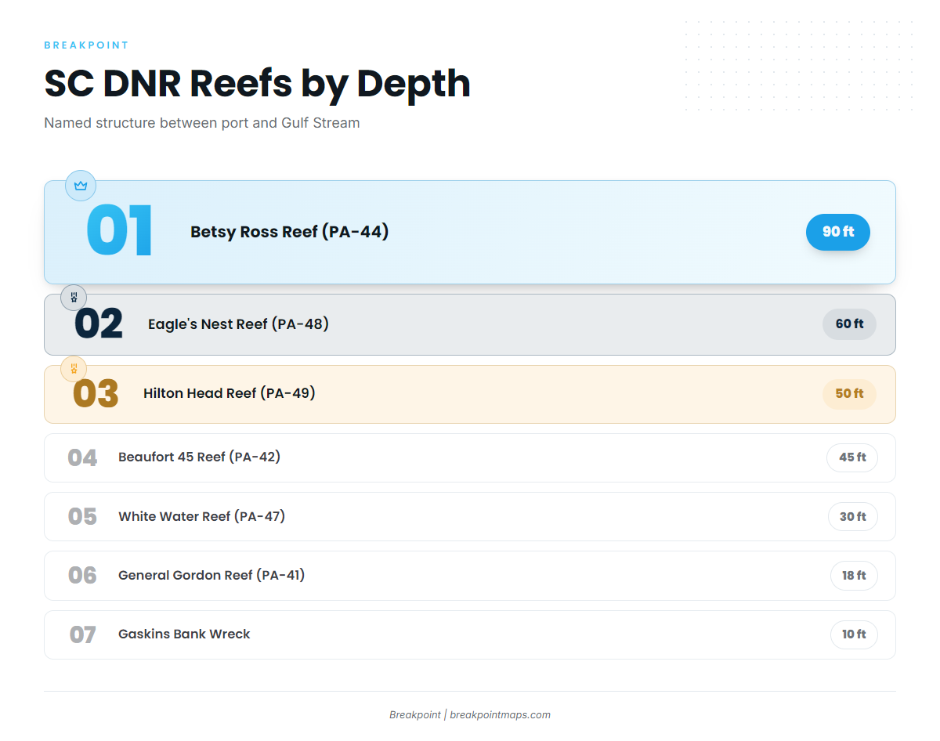This screenshot has width=940, height=741.
Task: Click the crown icon on first-place card
Action: (81, 186)
